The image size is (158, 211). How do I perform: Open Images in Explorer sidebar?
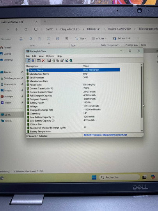click(x=6, y=90)
